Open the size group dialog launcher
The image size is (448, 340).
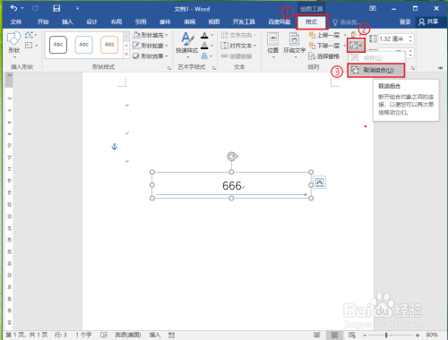click(x=413, y=68)
